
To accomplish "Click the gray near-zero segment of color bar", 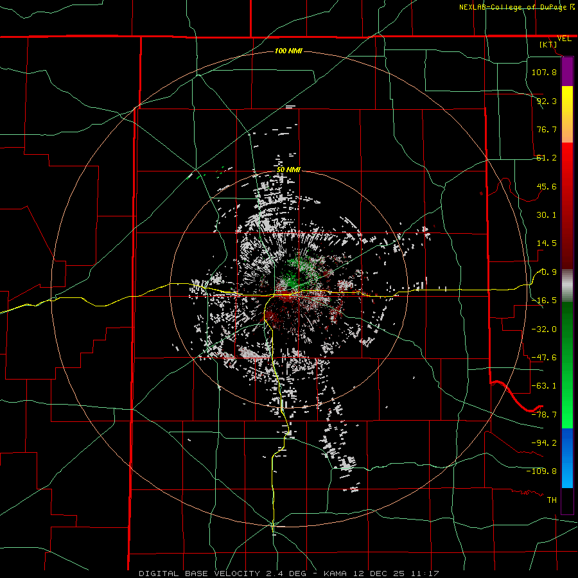I will [567, 286].
